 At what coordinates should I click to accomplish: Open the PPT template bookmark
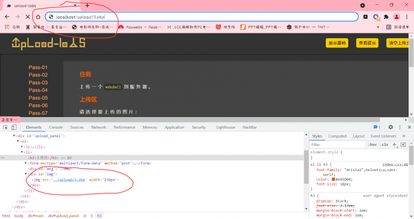[x=261, y=27]
